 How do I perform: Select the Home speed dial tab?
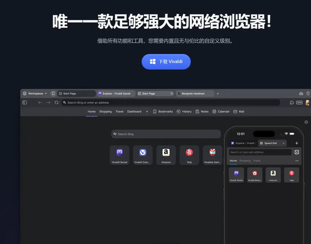point(92,112)
